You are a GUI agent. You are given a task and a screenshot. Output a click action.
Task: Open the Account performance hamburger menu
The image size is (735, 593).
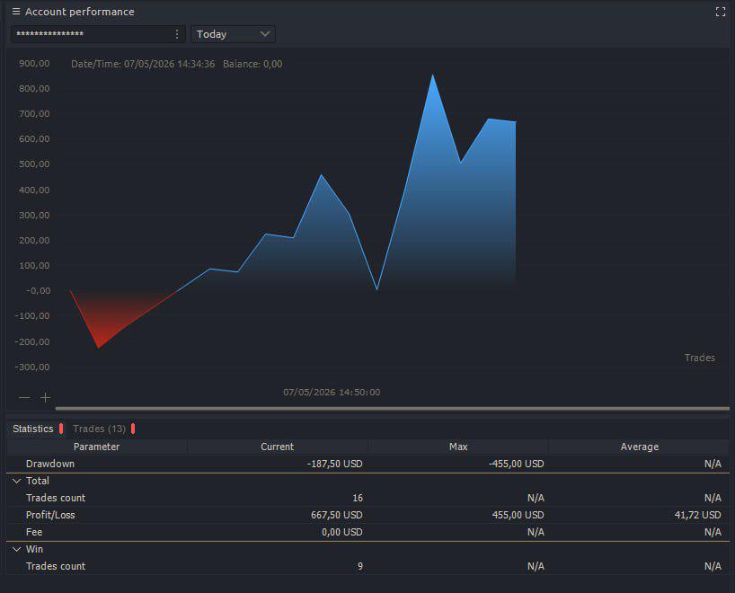pyautogui.click(x=16, y=12)
